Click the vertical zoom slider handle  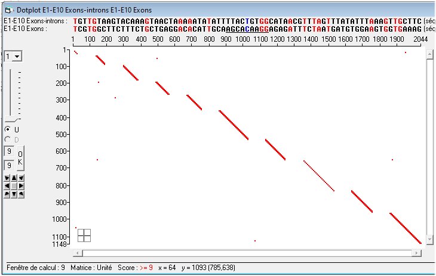point(12,117)
